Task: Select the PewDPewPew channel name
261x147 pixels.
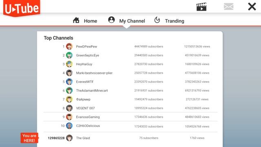Action: point(86,47)
